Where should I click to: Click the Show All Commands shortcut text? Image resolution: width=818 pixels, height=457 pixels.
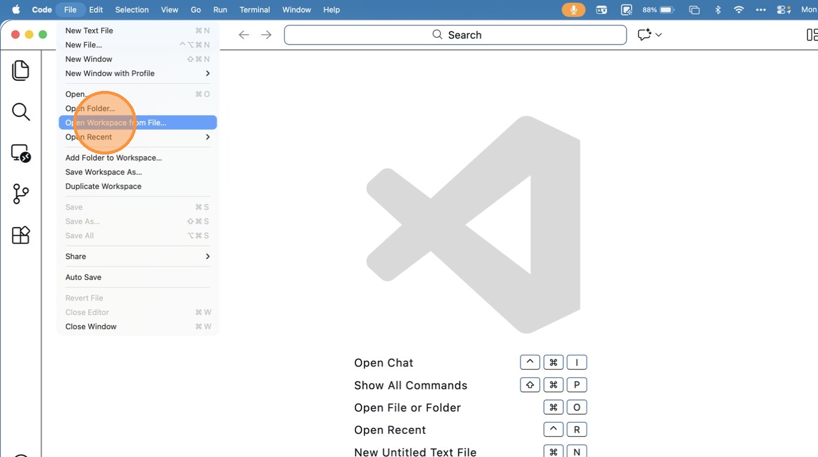tap(411, 385)
